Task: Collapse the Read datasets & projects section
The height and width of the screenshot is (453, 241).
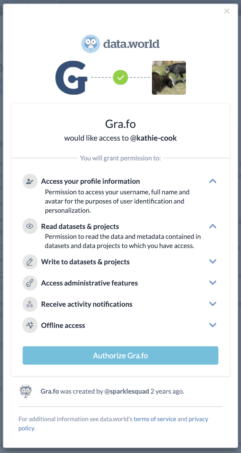Action: 213,226
